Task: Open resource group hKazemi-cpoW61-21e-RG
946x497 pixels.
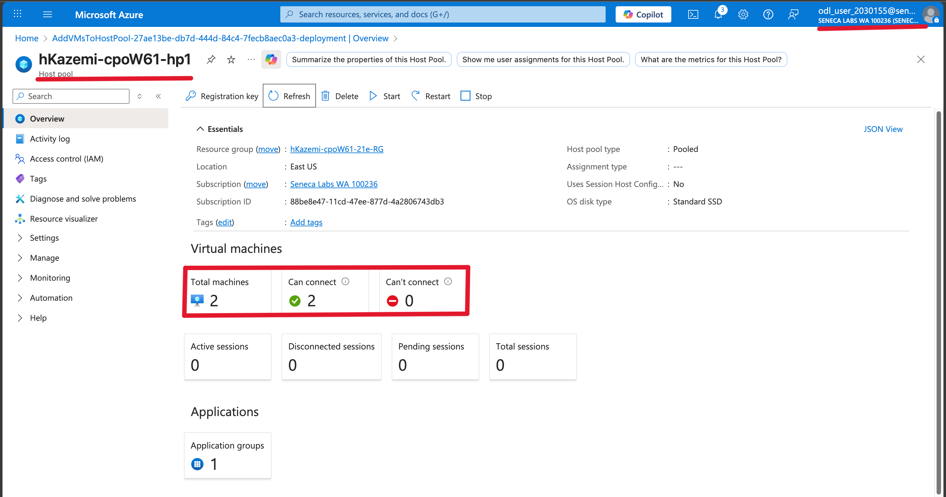Action: pyautogui.click(x=337, y=149)
